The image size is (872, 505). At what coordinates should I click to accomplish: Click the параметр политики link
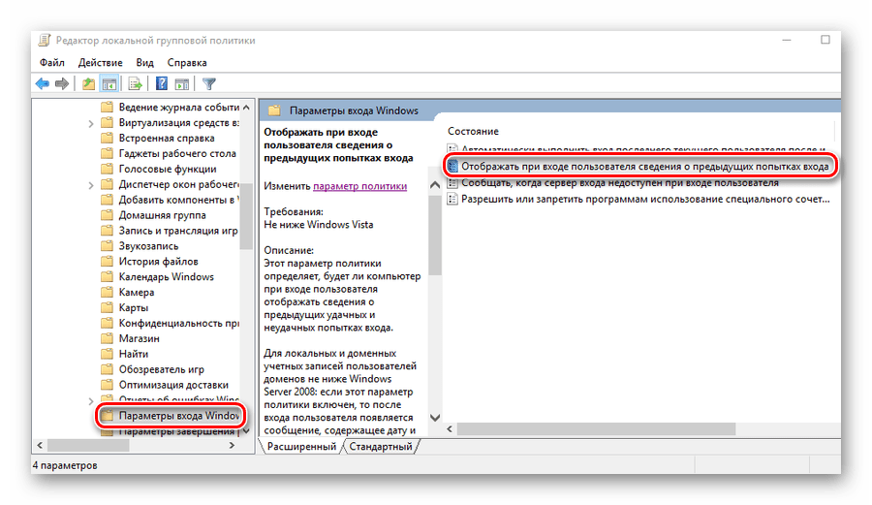tap(359, 186)
